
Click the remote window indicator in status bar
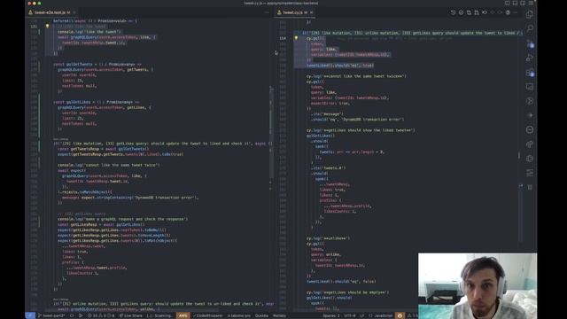(x=30, y=315)
